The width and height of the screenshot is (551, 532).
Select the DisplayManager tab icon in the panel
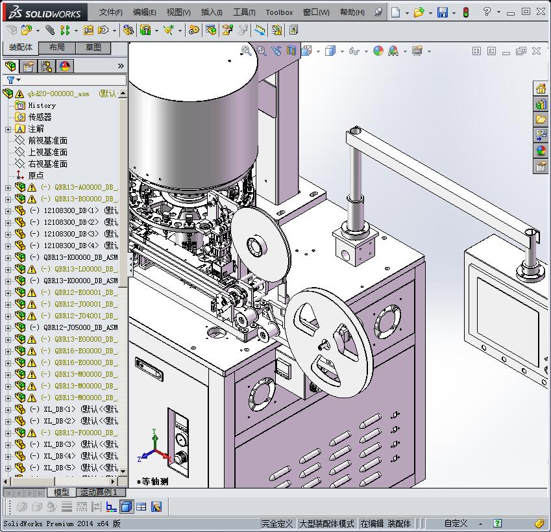point(64,66)
